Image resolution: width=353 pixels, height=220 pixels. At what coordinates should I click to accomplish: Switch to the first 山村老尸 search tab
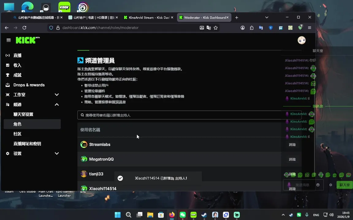(x=38, y=17)
